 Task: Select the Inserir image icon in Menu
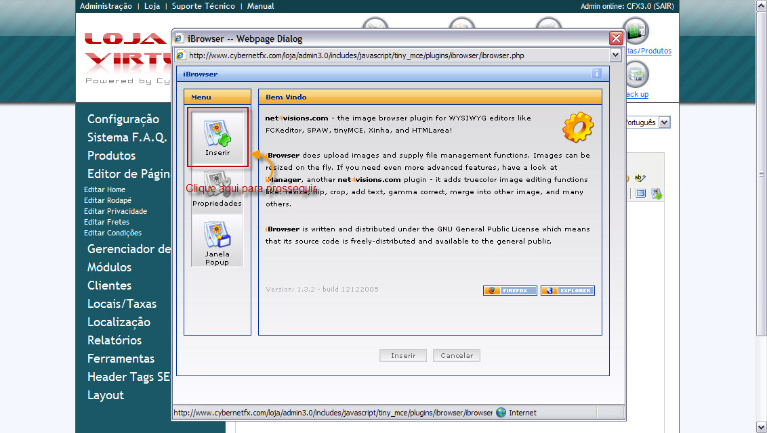217,135
